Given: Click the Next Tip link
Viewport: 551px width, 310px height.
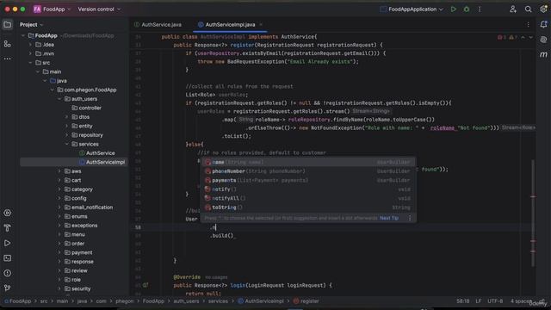Looking at the screenshot, I should click(389, 218).
